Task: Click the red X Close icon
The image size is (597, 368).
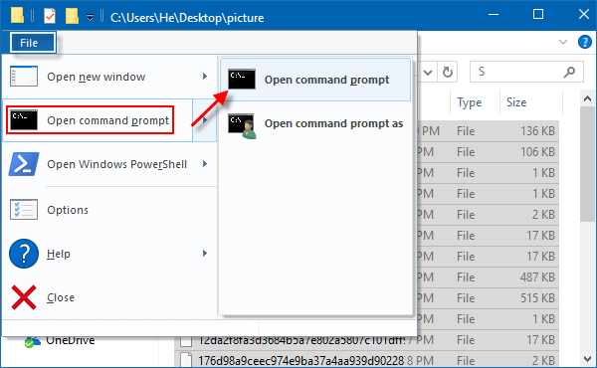Action: coord(24,297)
